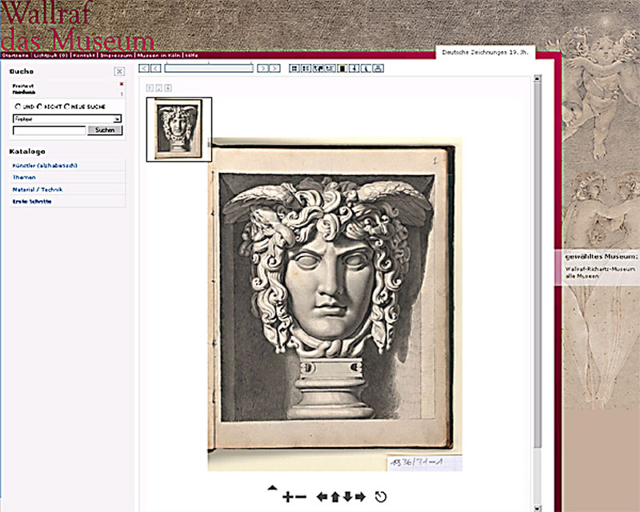Click scrollbar up arrow of viewer

coord(537,79)
